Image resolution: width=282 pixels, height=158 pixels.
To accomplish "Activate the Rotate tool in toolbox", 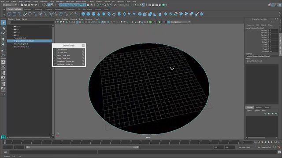I will (x=3, y=44).
